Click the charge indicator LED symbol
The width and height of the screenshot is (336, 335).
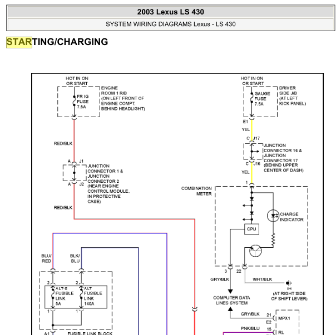tap(273, 216)
